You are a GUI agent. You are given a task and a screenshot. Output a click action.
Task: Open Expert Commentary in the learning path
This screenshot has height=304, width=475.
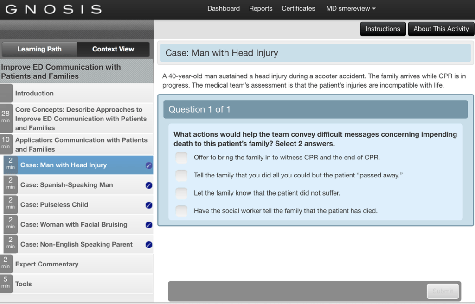(46, 264)
